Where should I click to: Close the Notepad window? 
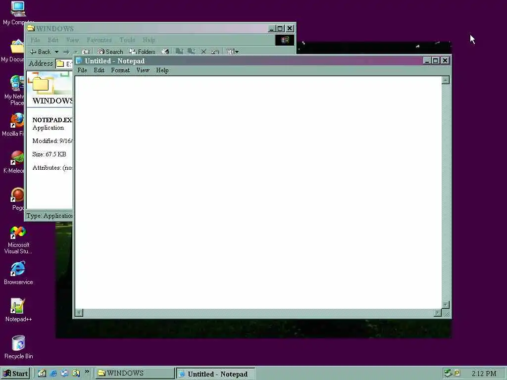[445, 60]
